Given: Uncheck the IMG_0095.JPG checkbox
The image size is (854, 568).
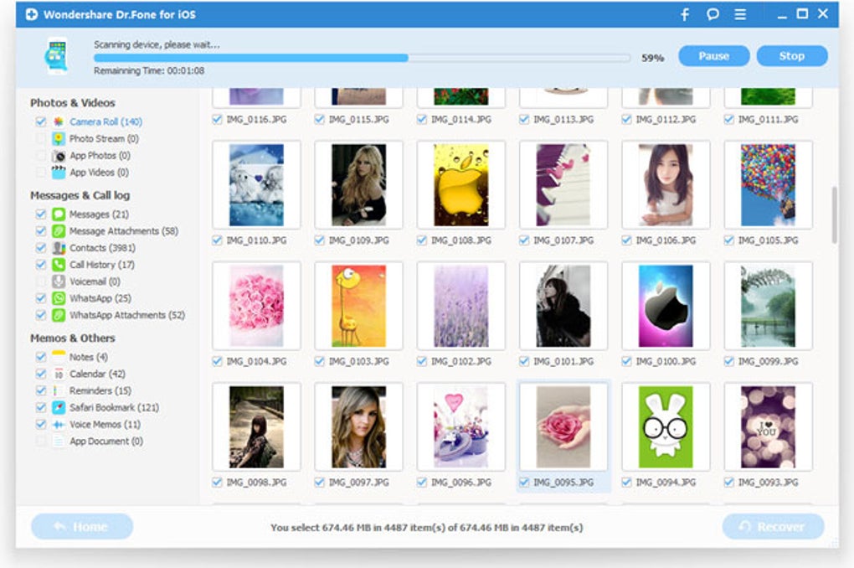Looking at the screenshot, I should (523, 483).
